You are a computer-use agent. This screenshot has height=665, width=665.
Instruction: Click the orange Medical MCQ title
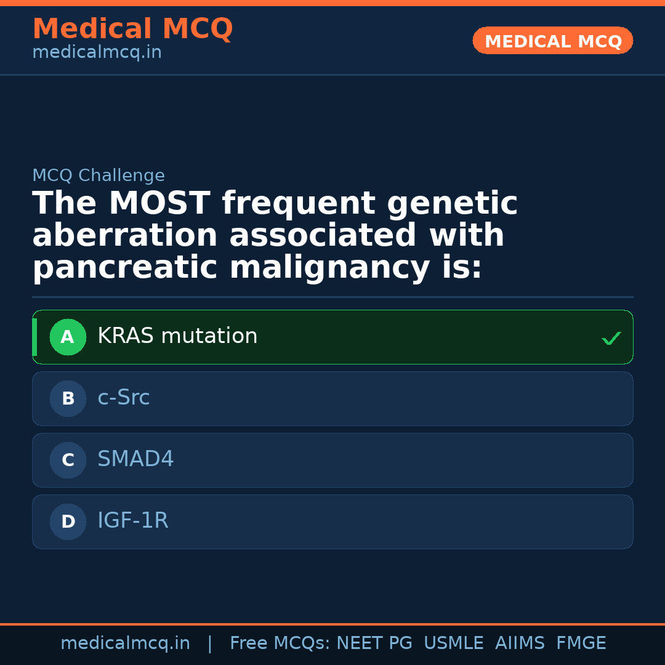[x=132, y=29]
